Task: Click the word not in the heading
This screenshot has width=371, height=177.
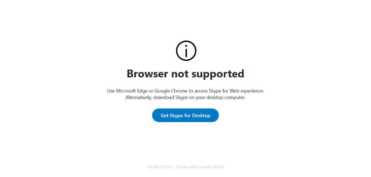Action: 180,74
